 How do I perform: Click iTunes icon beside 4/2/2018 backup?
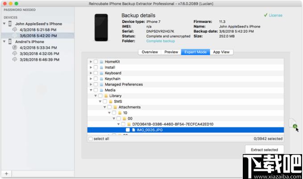tap(15, 47)
